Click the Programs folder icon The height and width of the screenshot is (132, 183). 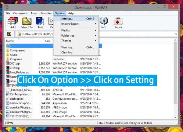[x=8, y=59]
